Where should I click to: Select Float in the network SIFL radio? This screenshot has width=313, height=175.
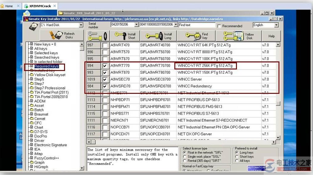click(x=185, y=152)
